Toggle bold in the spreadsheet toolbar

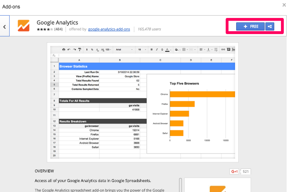pyautogui.click(x=152, y=50)
